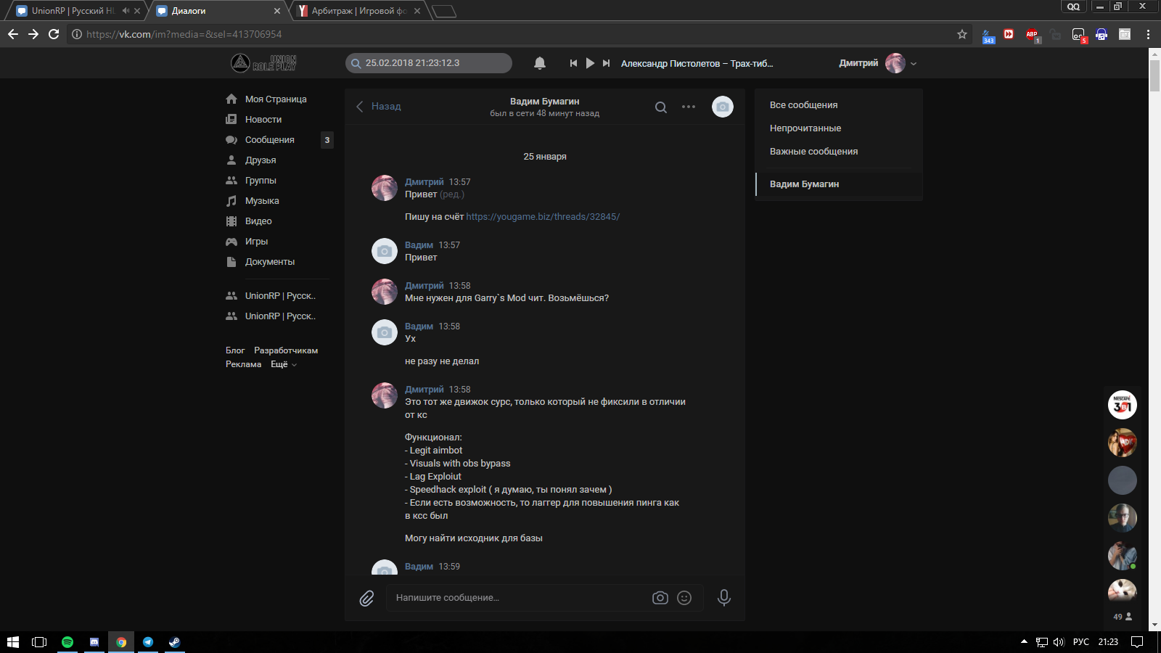Open the Nescafé 3в1 quick chat avatar

1123,405
